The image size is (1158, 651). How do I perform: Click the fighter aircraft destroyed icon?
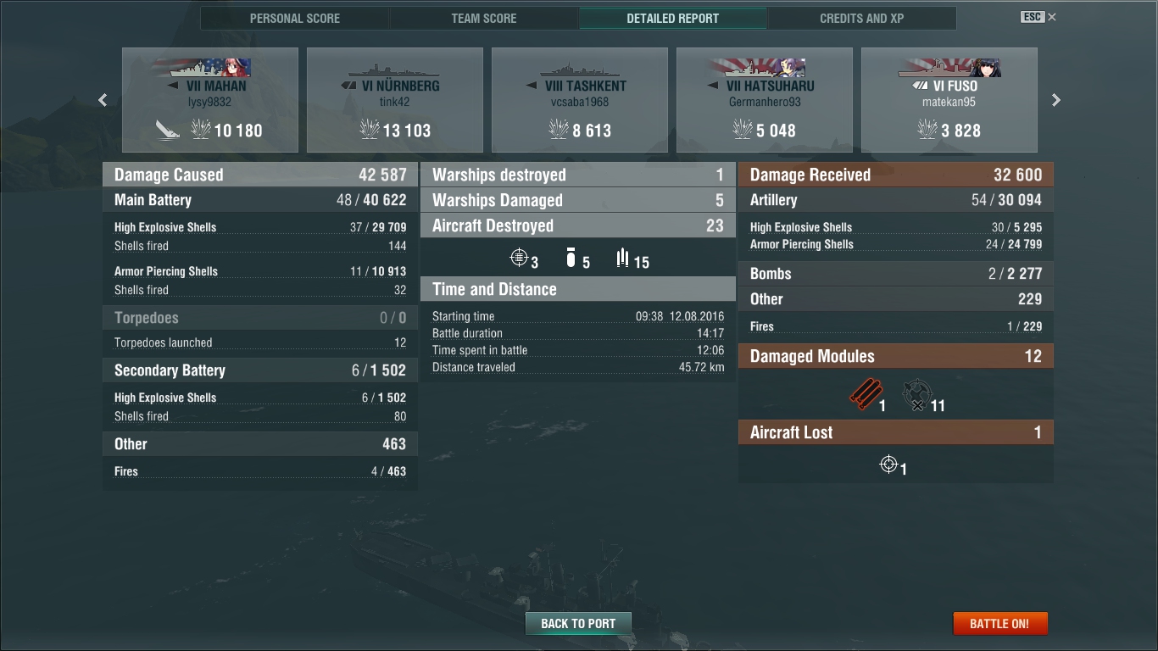pos(519,258)
